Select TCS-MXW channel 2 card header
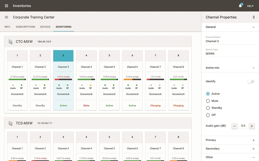The width and height of the screenshot is (259, 161). click(40, 137)
